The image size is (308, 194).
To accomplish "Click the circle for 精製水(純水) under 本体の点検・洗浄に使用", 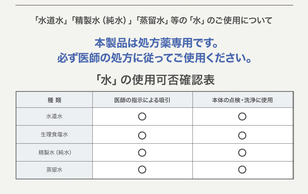I will 242,153.
